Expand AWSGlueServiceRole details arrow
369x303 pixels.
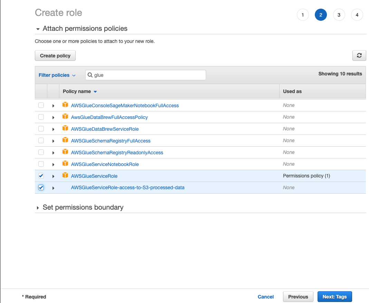(54, 177)
